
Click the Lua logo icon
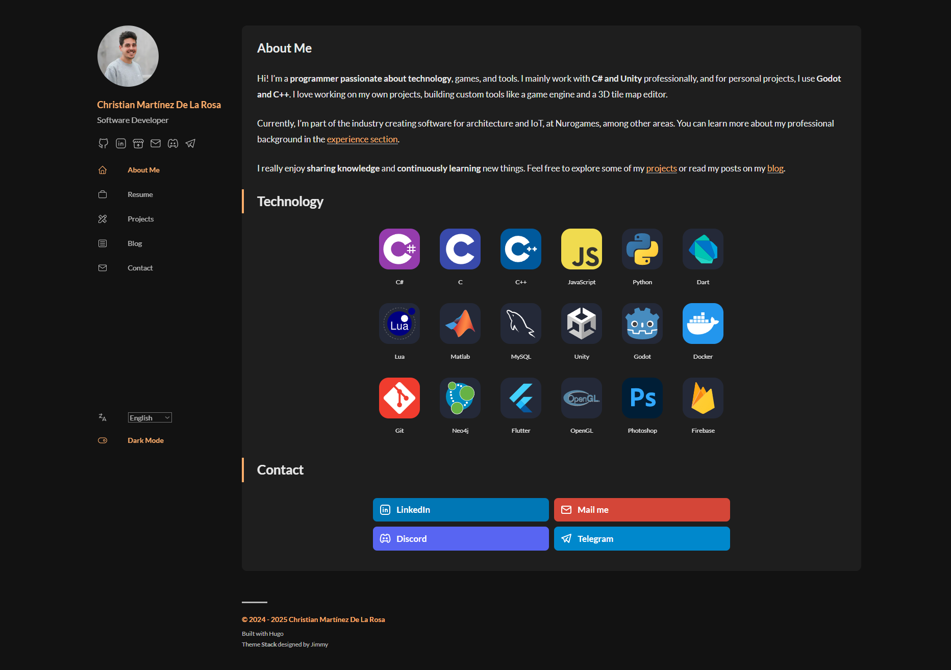point(399,324)
